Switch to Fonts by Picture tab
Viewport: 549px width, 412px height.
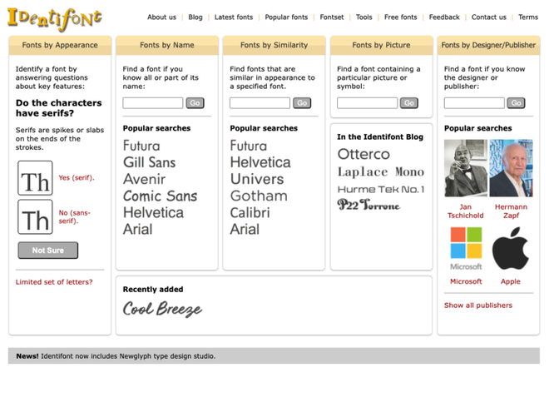(381, 45)
